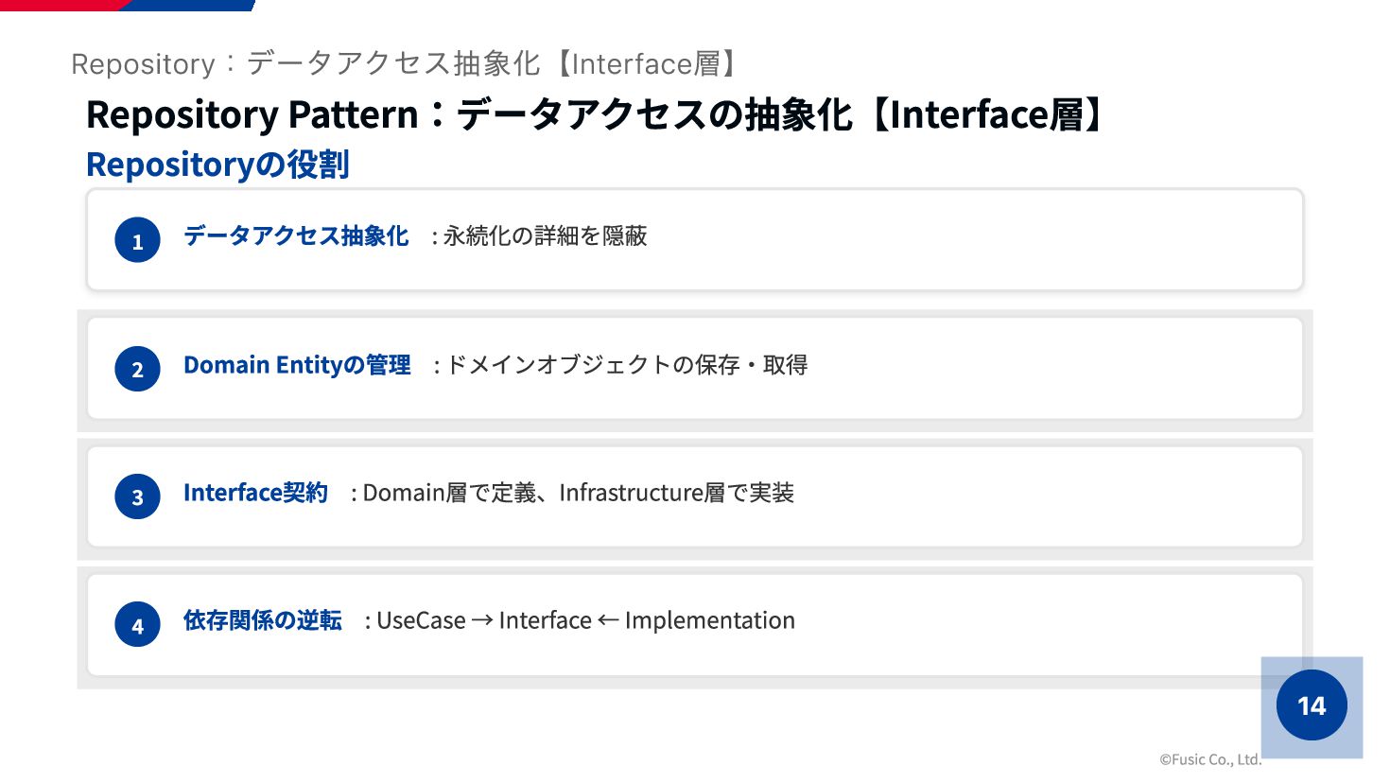Click the number 2 circle badge
1390x783 pixels.
tap(137, 369)
